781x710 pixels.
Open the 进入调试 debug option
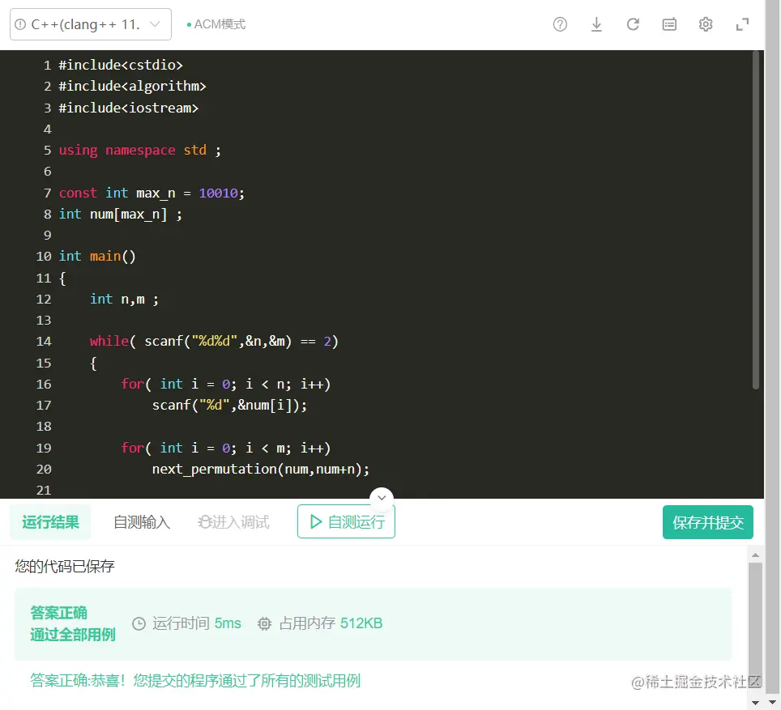click(x=233, y=522)
